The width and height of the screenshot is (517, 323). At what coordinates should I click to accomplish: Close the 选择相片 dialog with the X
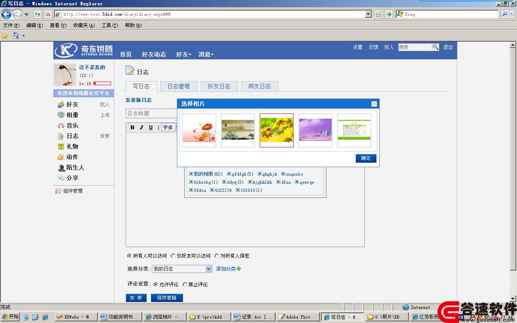point(374,104)
